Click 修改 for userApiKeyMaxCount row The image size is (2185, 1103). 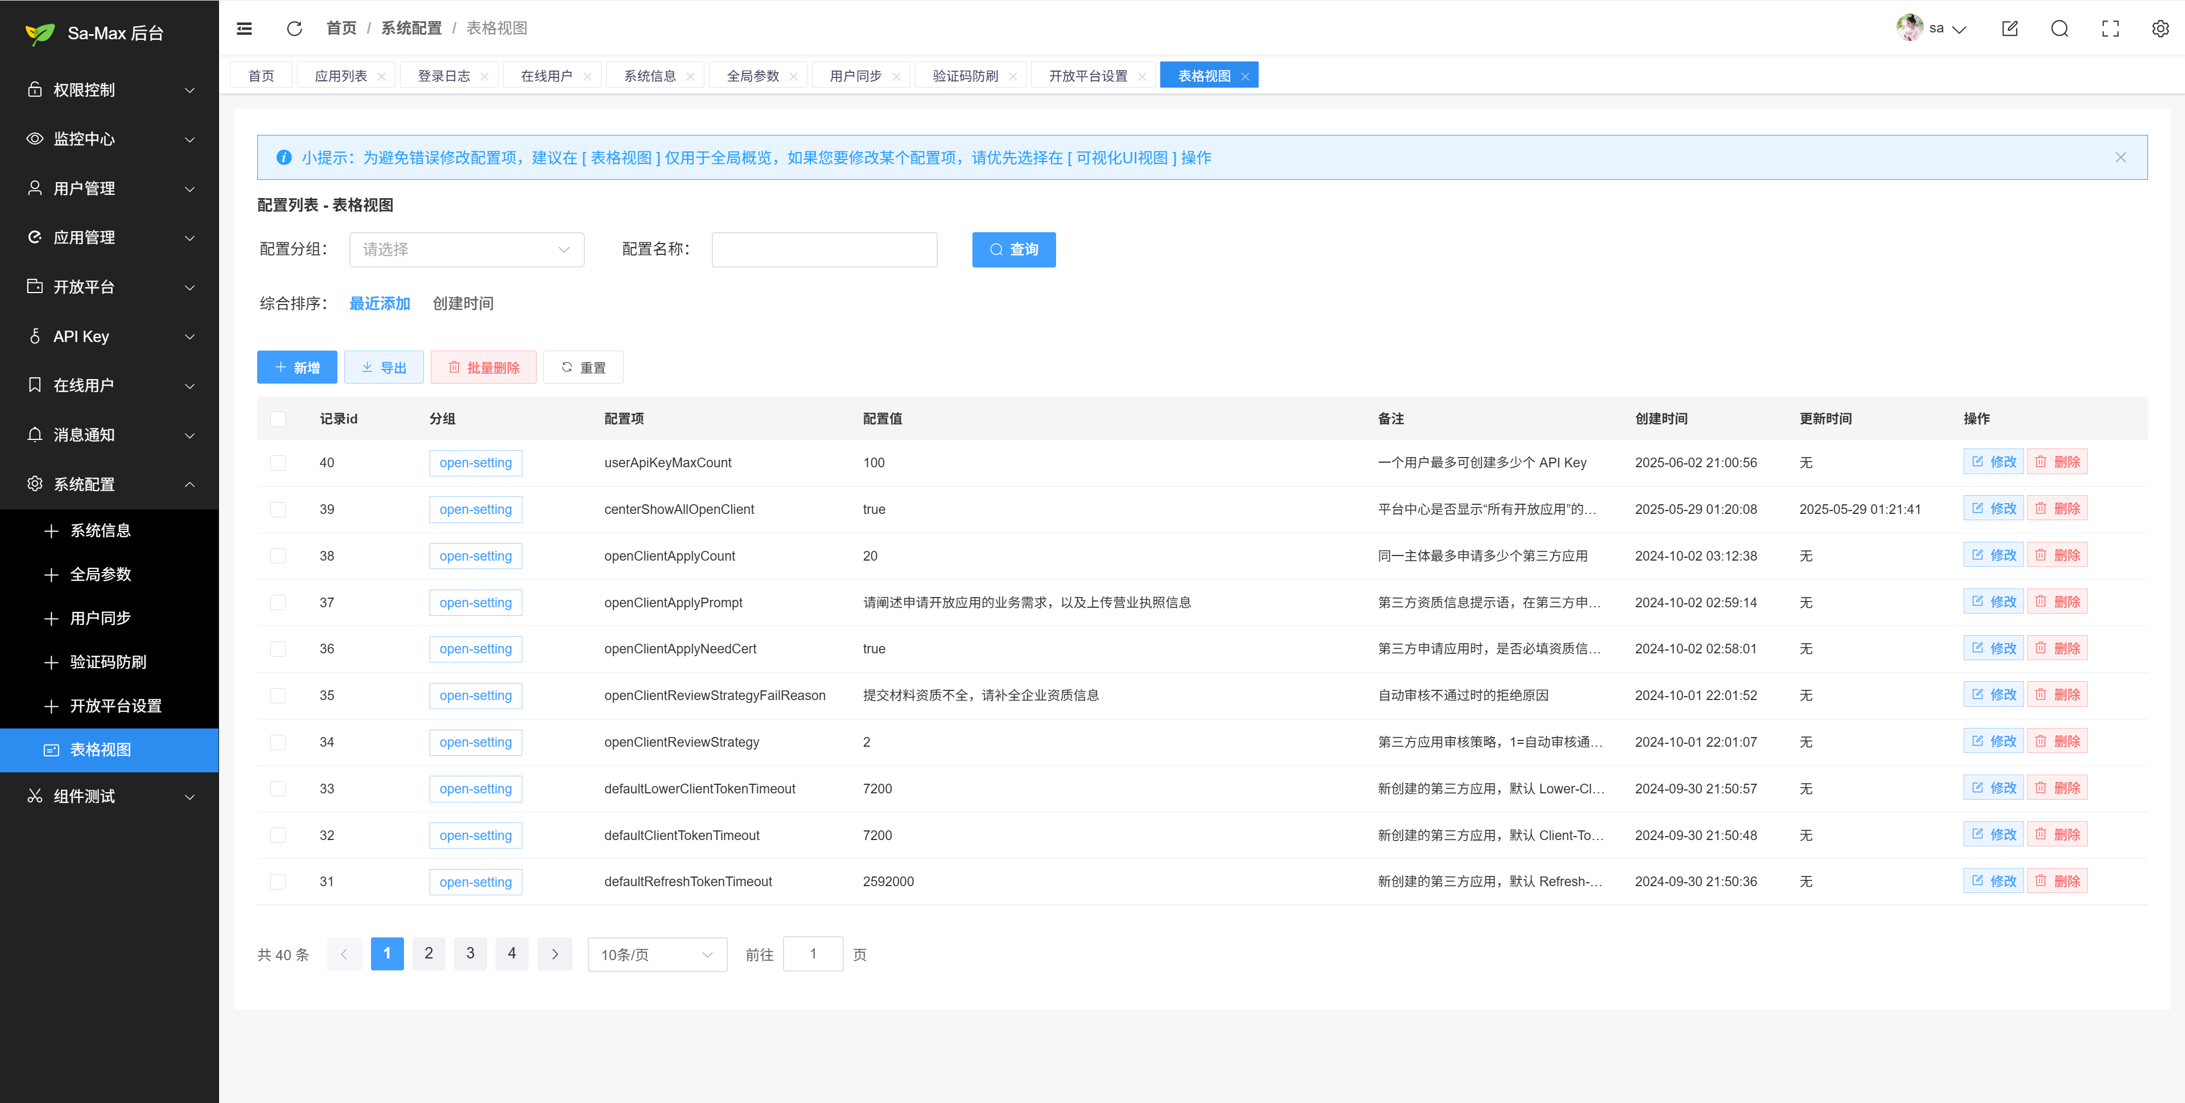(x=1993, y=462)
